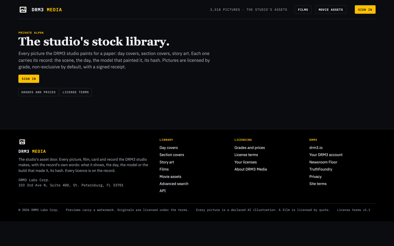Click the Sign In button below the hero text
The height and width of the screenshot is (246, 394).
29,79
